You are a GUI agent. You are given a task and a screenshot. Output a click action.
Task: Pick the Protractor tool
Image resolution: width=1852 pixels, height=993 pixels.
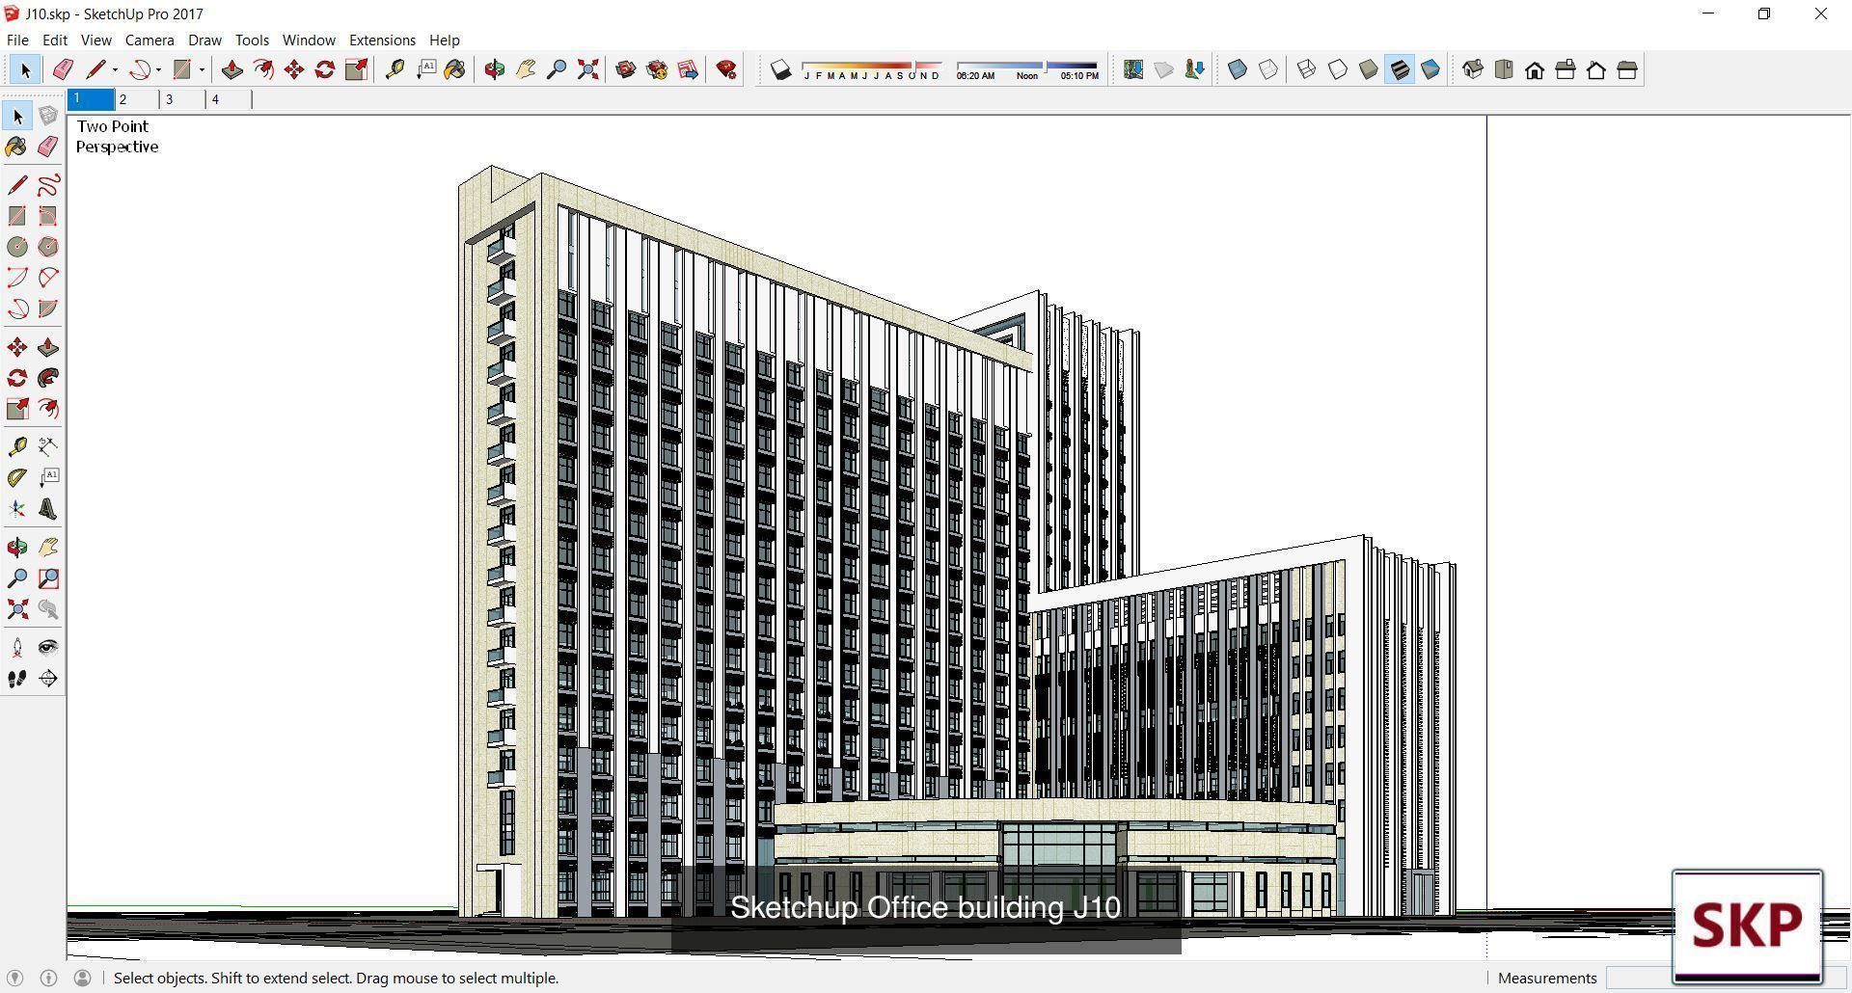click(17, 478)
